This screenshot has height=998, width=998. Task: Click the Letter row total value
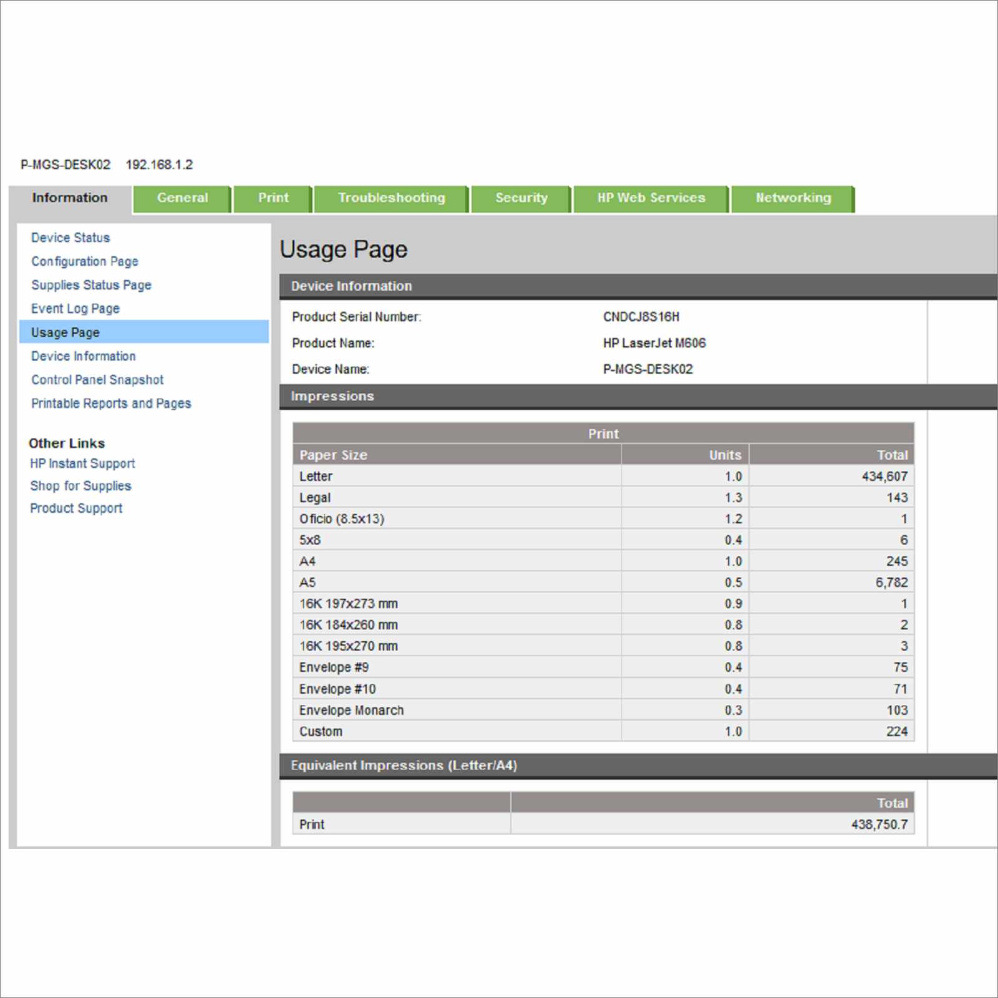coord(884,477)
